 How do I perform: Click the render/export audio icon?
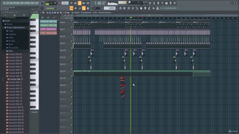tap(171, 3)
